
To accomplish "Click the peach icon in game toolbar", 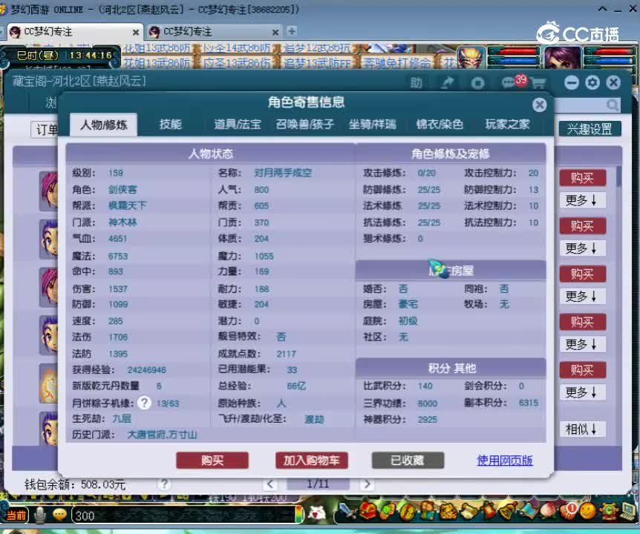I will pyautogui.click(x=548, y=511).
